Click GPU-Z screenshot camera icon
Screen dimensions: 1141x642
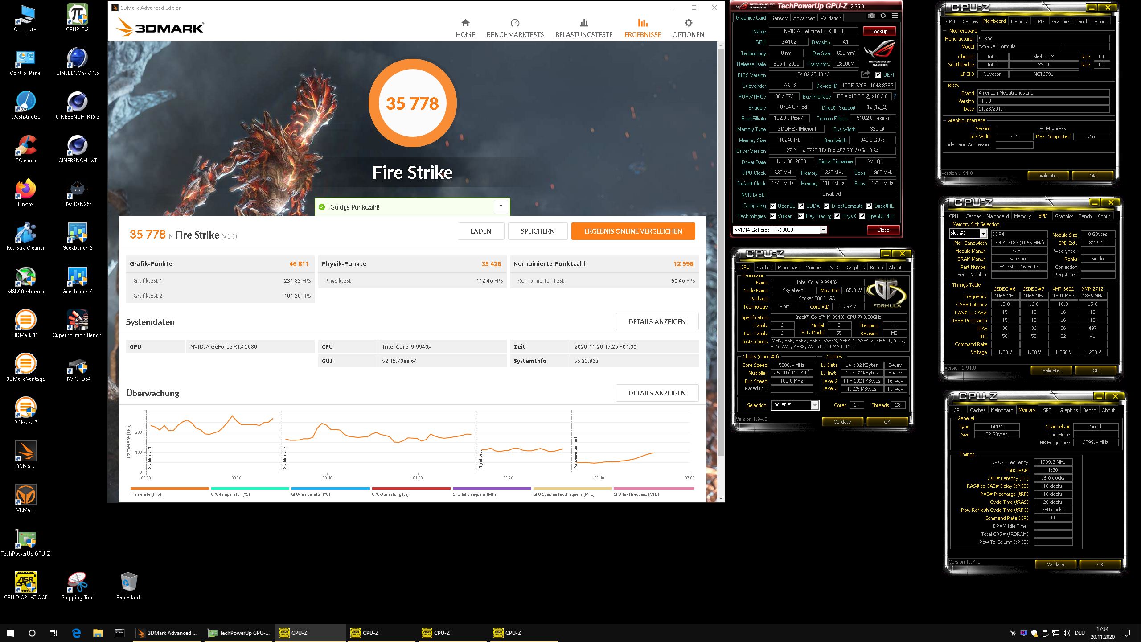(x=871, y=16)
